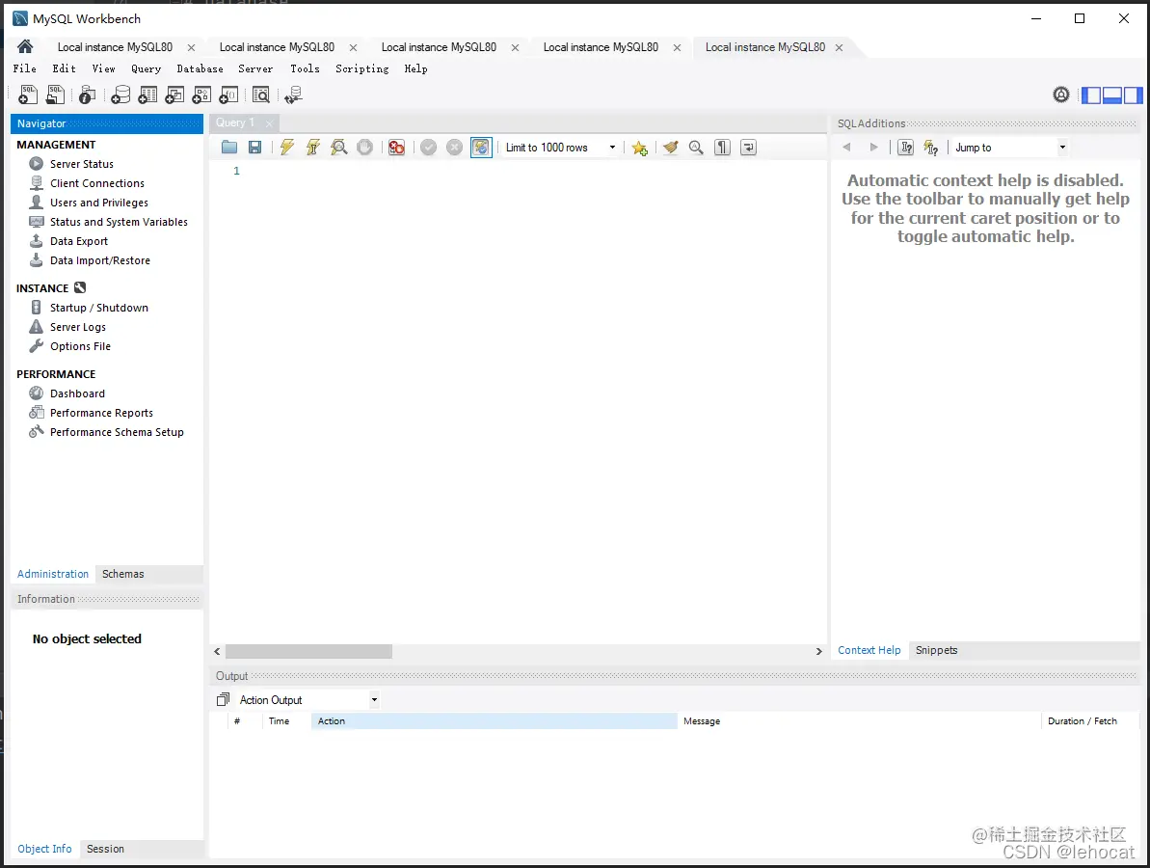1150x868 pixels.
Task: Toggle invisible characters pilcrow icon
Action: (722, 148)
